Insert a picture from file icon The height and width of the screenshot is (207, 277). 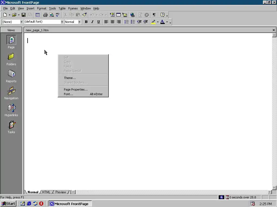pos(125,15)
